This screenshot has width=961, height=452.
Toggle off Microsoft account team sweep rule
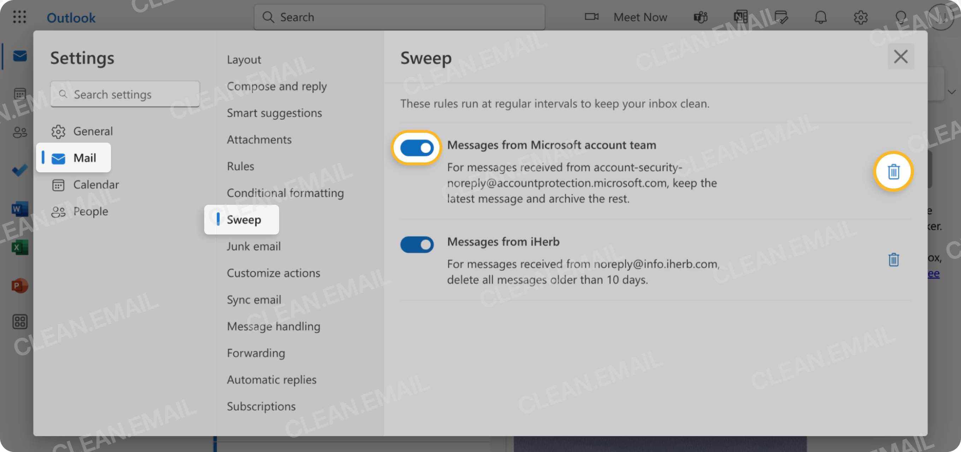417,148
